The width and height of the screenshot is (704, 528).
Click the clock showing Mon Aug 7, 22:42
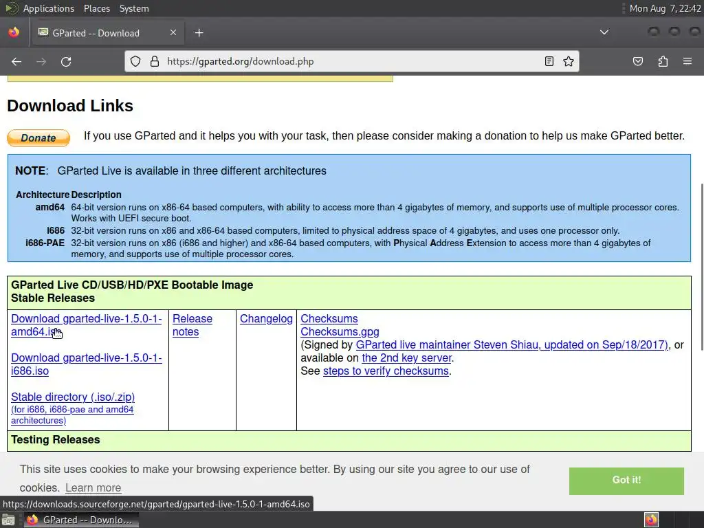tap(665, 8)
